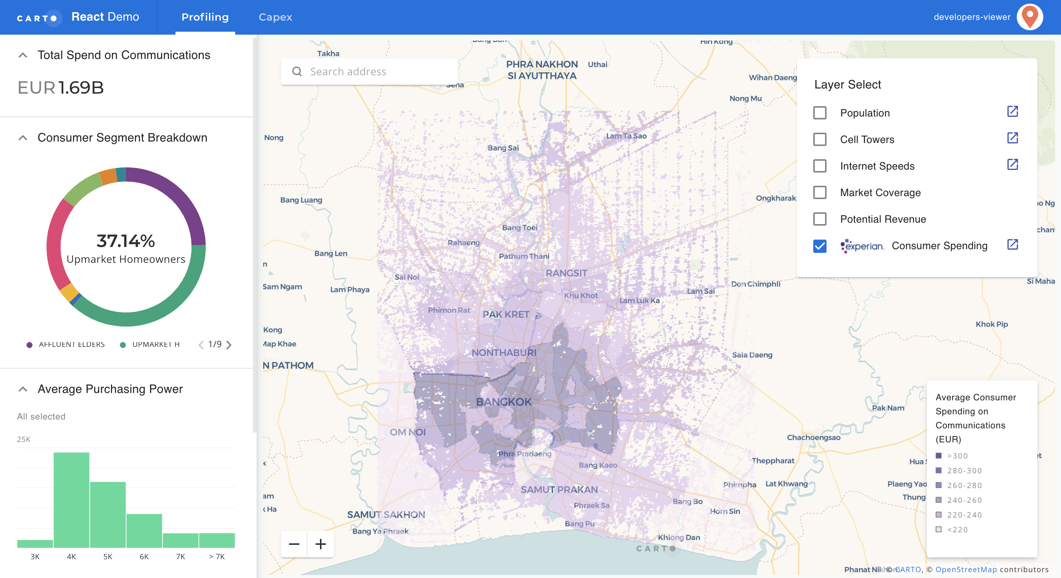Image resolution: width=1061 pixels, height=578 pixels.
Task: Click the CARTO logo in header
Action: (x=39, y=18)
